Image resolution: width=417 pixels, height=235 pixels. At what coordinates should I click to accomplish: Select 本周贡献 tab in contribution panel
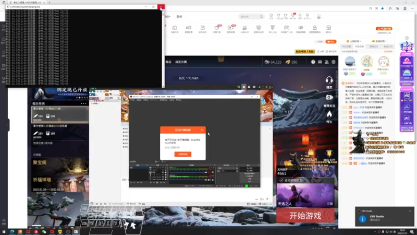pos(359,46)
